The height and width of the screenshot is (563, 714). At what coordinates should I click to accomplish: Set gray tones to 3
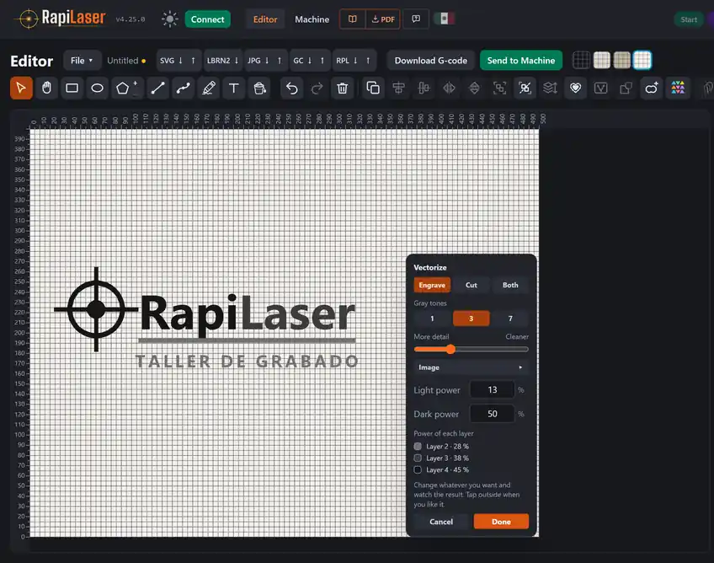coord(472,319)
